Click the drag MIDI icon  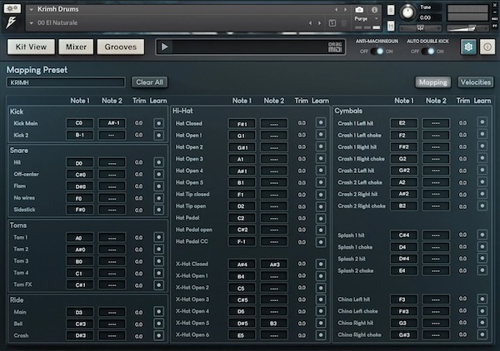[x=335, y=47]
